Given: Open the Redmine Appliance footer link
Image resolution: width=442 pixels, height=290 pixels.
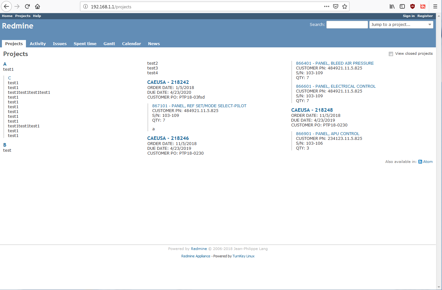Looking at the screenshot, I should pyautogui.click(x=196, y=256).
